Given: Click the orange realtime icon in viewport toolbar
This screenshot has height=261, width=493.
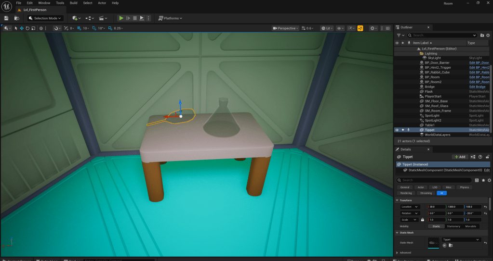Looking at the screenshot, I should pos(360,28).
